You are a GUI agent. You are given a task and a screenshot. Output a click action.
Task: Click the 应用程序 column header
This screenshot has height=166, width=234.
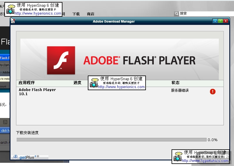coord(27,83)
